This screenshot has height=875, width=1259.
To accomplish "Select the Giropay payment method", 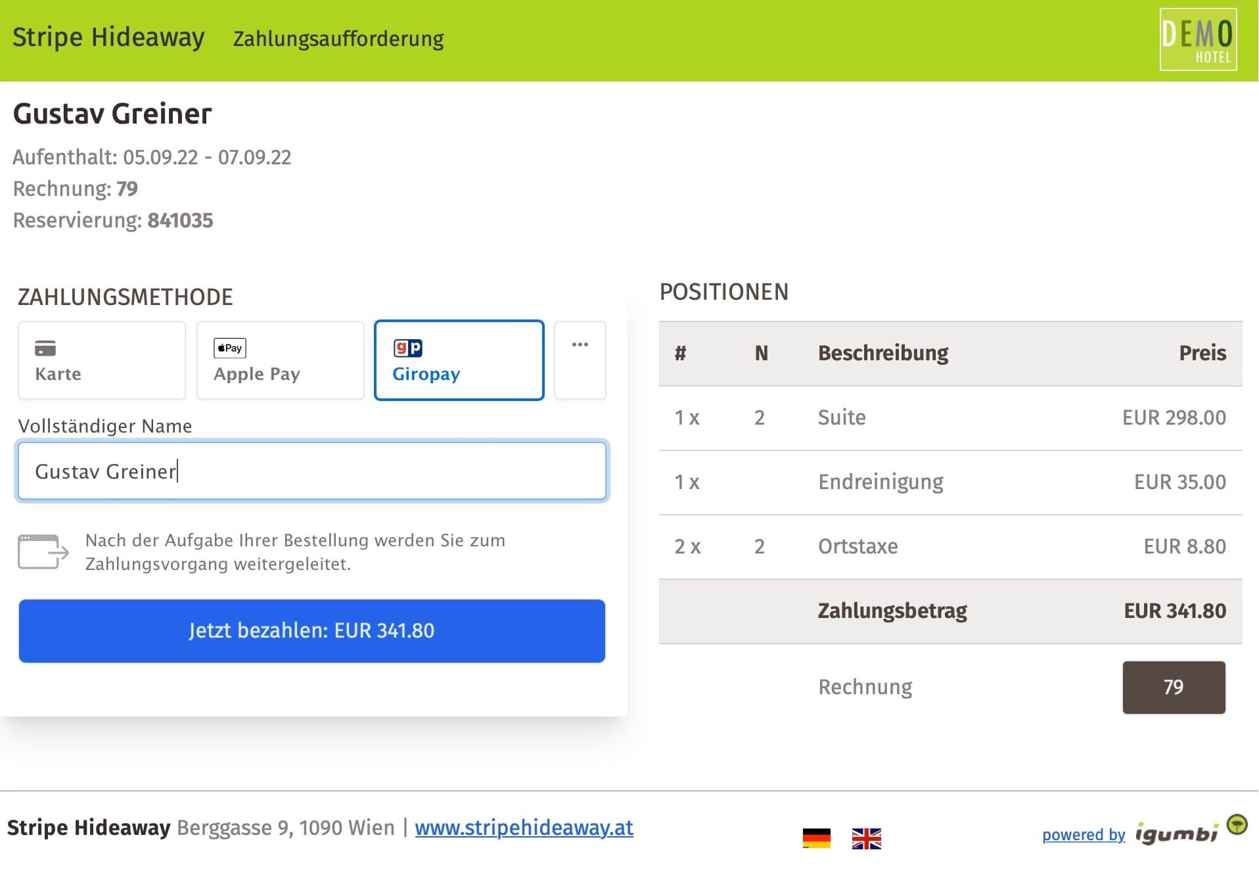I will [x=459, y=360].
